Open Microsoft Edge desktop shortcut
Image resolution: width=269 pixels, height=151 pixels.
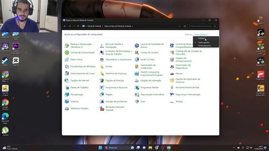5,118
